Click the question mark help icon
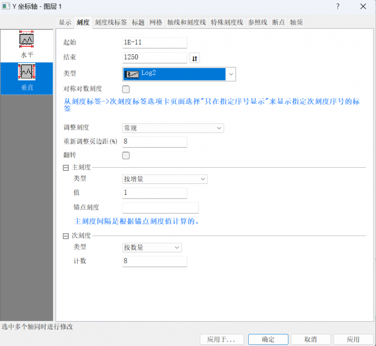The image size is (376, 346). (337, 6)
